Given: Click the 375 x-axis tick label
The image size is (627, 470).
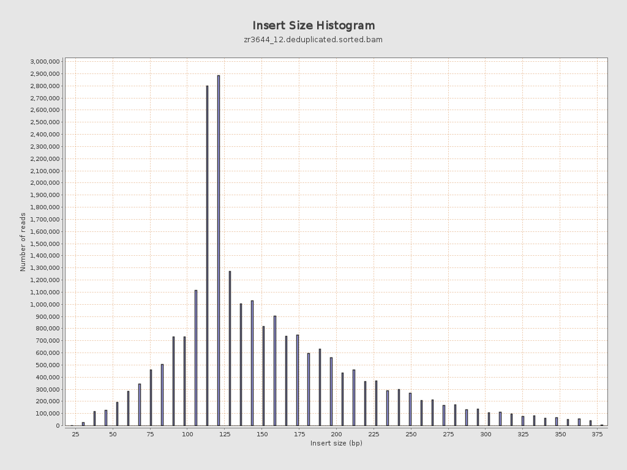Looking at the screenshot, I should (x=598, y=435).
